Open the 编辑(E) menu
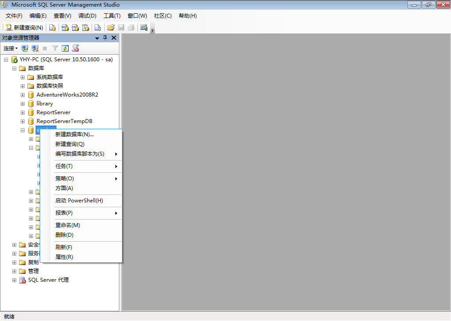 [x=38, y=16]
